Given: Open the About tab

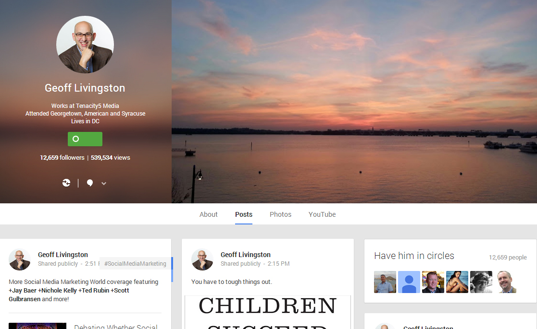Looking at the screenshot, I should (209, 214).
